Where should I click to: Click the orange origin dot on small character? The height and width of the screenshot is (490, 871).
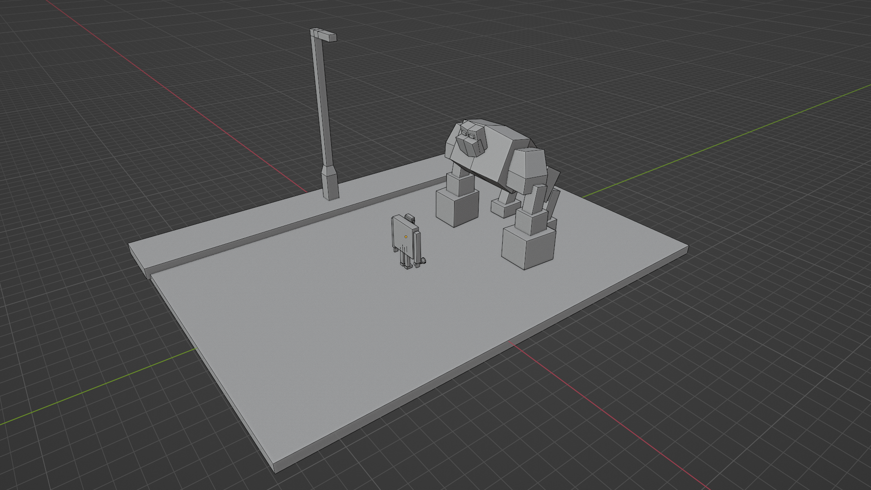406,236
